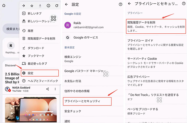The height and width of the screenshot is (123, 187).
Task: Tap the incognito icon in menu
Action: click(24, 21)
